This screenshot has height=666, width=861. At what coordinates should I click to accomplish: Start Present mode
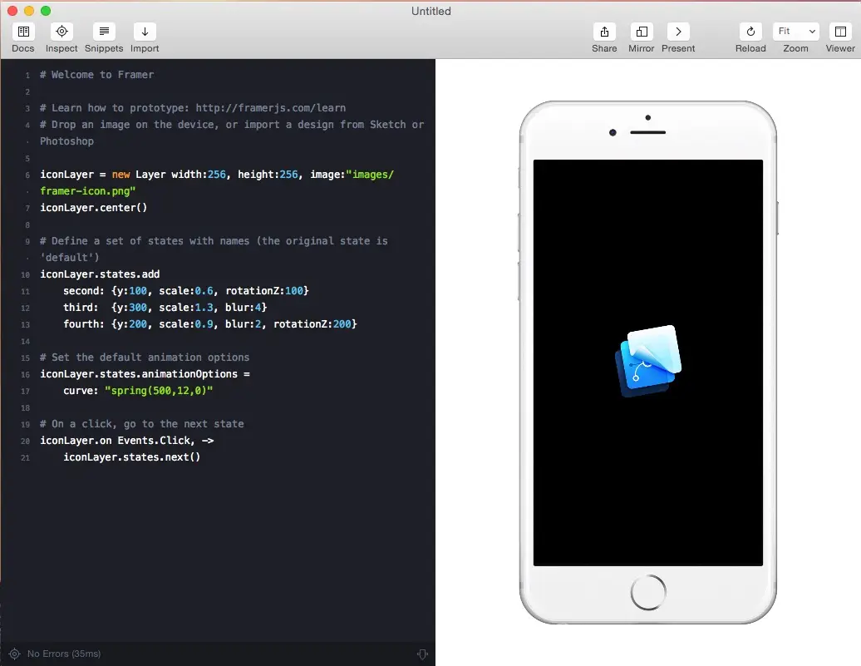[678, 32]
